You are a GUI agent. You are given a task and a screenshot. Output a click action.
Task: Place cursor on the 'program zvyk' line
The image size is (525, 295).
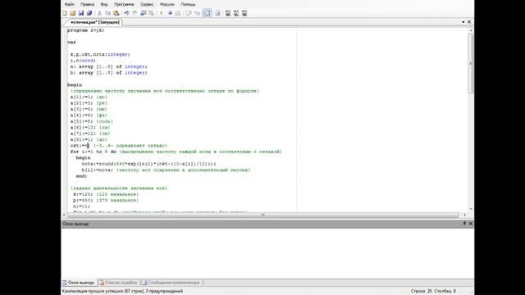pyautogui.click(x=85, y=30)
